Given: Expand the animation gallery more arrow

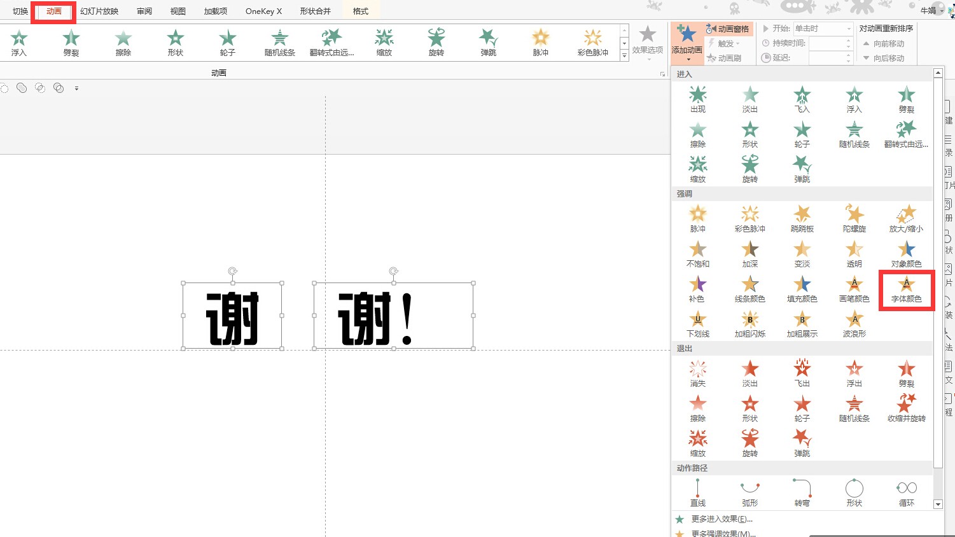Looking at the screenshot, I should 624,56.
